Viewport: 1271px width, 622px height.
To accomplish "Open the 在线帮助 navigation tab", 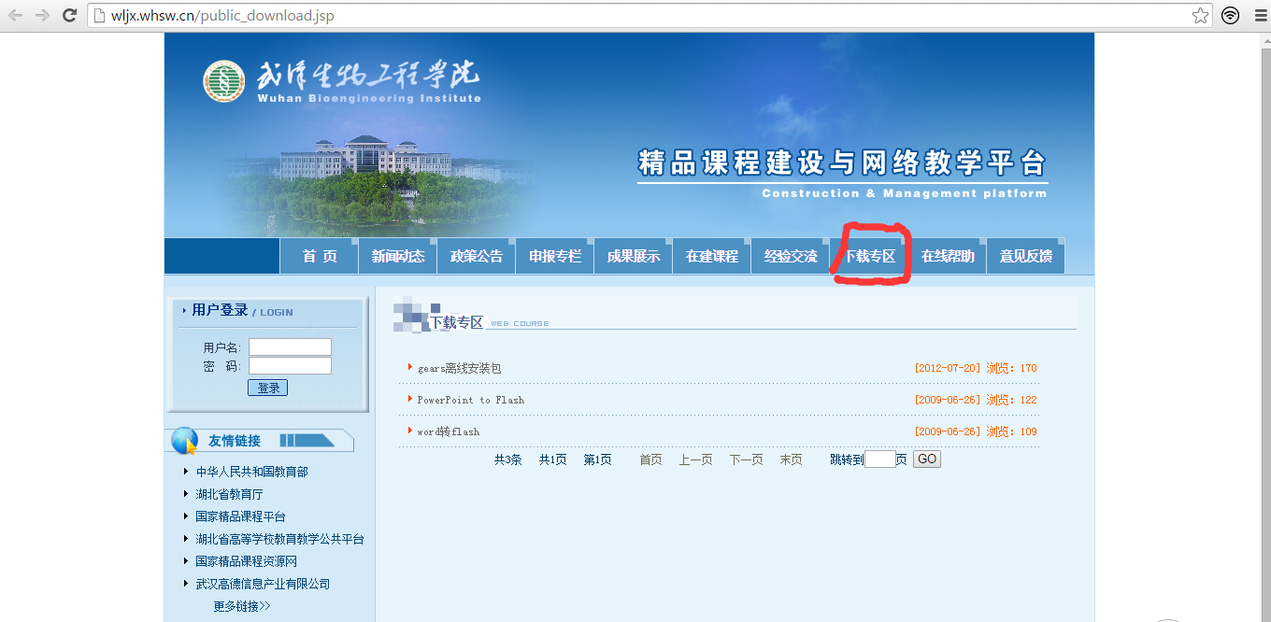I will click(x=947, y=256).
